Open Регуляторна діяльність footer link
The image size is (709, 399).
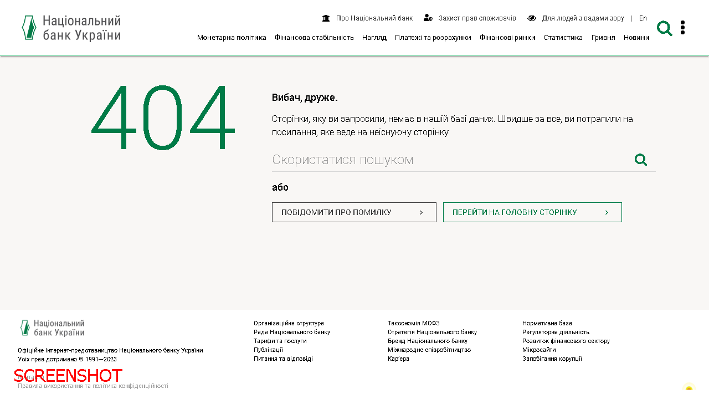pyautogui.click(x=556, y=332)
